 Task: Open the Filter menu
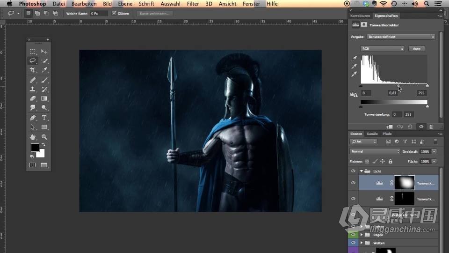pyautogui.click(x=193, y=4)
